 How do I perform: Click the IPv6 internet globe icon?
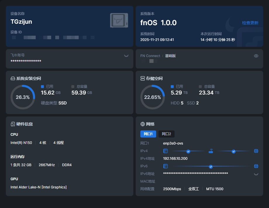[256, 166]
